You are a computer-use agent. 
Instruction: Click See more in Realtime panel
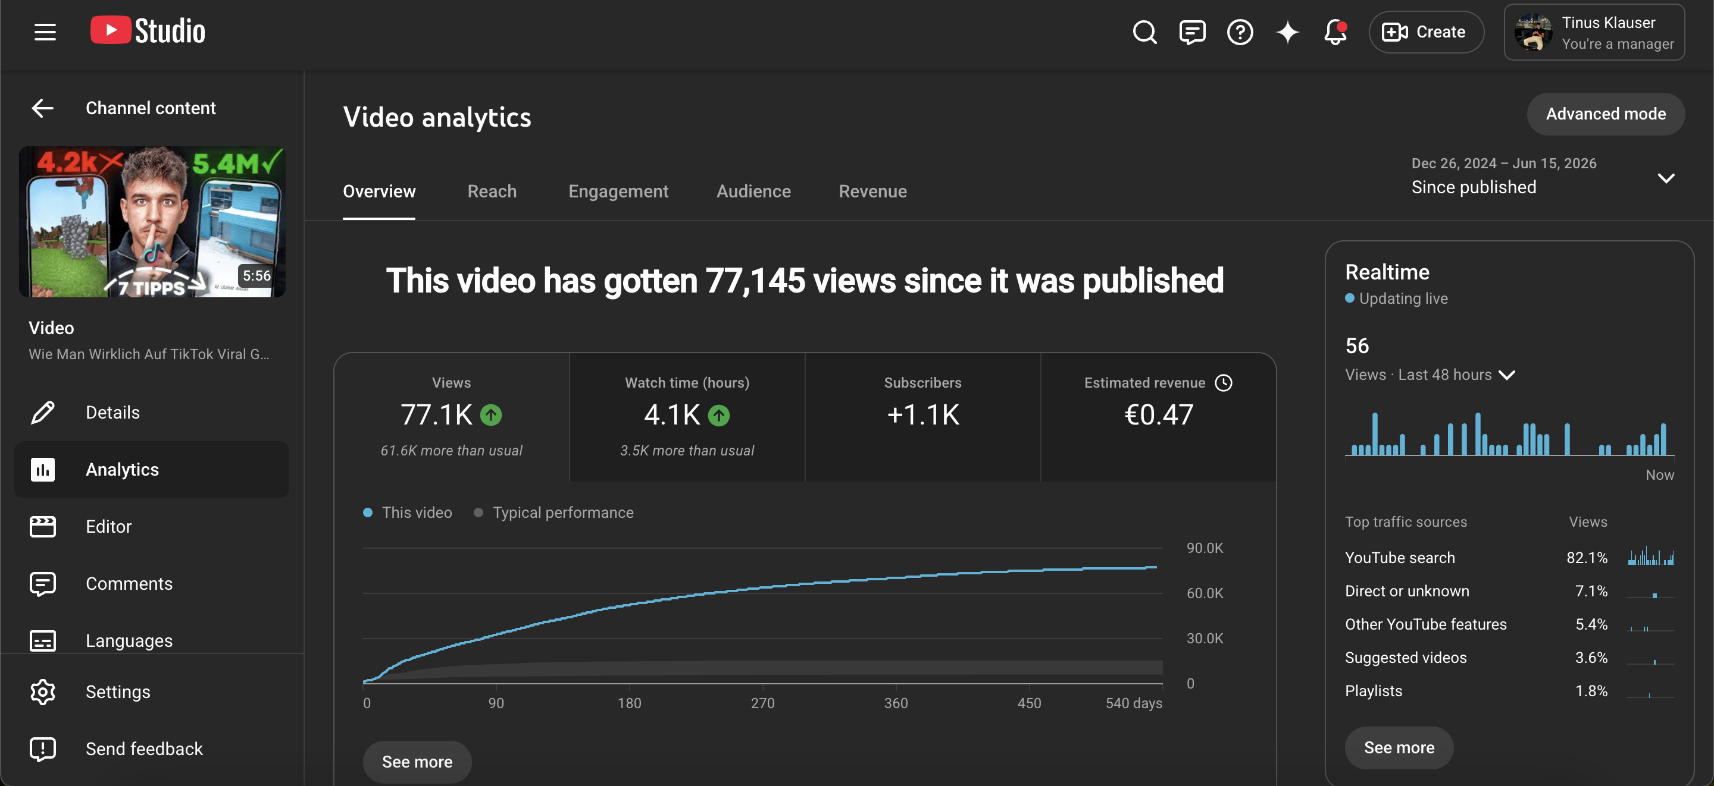click(x=1399, y=747)
